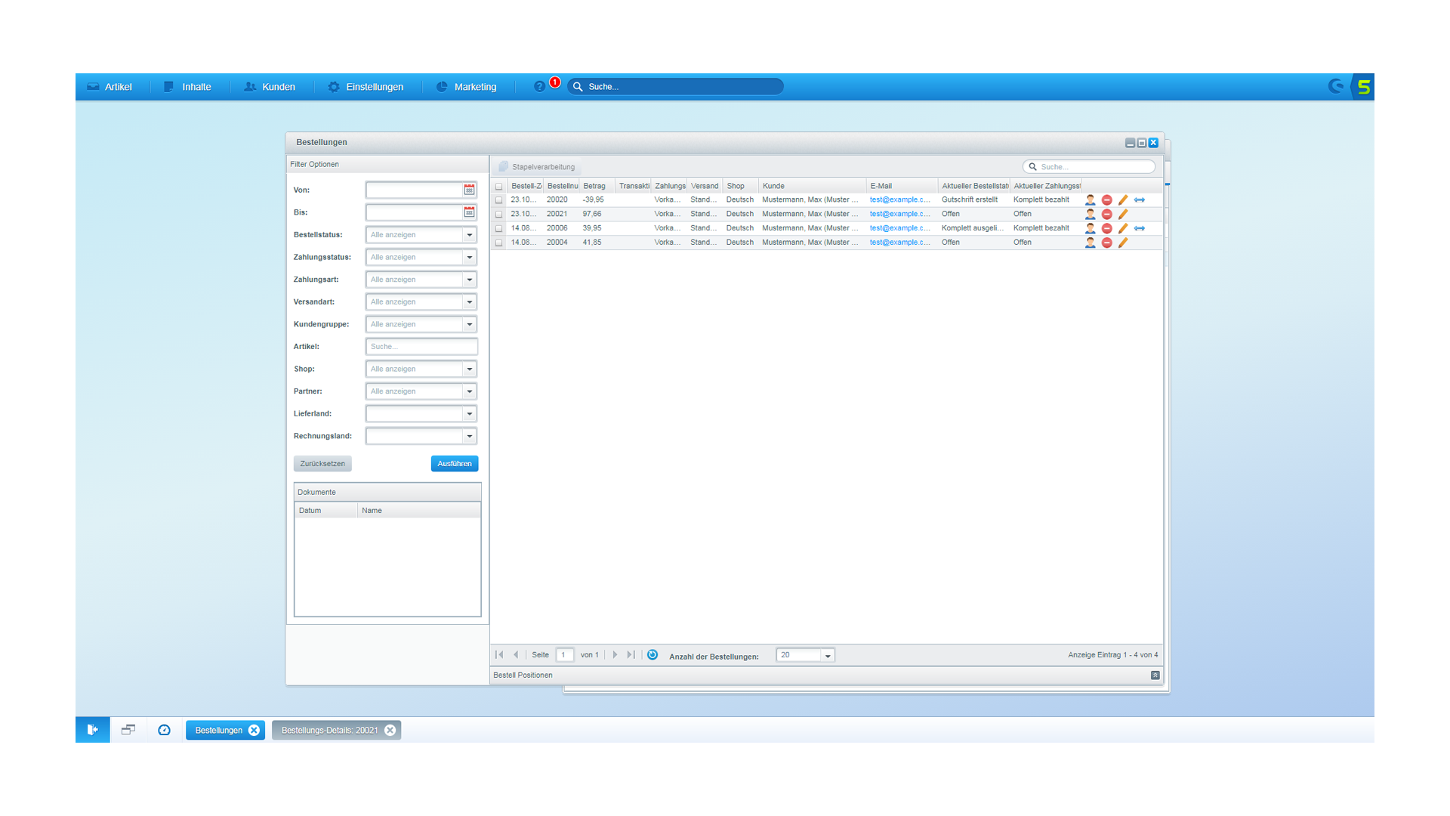Sort by Kunde column header

pos(812,186)
